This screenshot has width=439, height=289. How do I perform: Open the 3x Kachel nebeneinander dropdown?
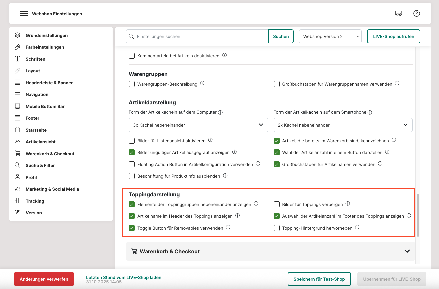(x=198, y=125)
